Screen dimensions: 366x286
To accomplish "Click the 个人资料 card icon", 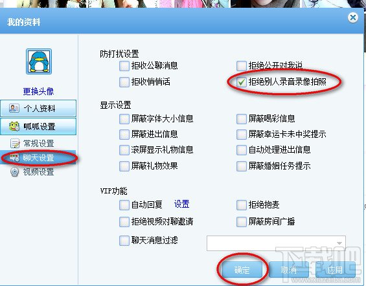I will coord(14,108).
